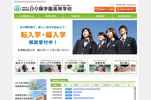The height and width of the screenshot is (100, 151).
Task: Click the 2015/05/28 date text
Action: click(x=57, y=98)
